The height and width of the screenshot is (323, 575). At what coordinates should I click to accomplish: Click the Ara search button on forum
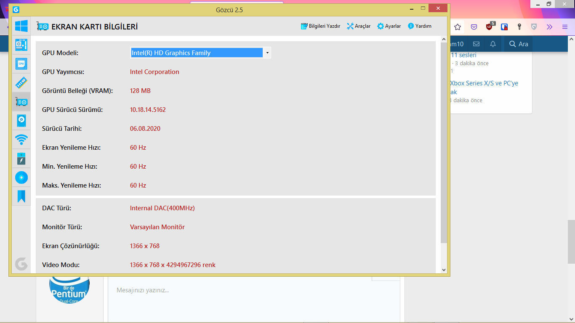pyautogui.click(x=519, y=44)
